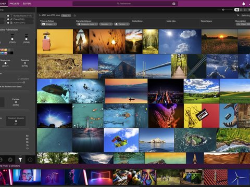Select the Bureautiques file type radio
This screenshot has width=250, height=187.
pos(8,16)
